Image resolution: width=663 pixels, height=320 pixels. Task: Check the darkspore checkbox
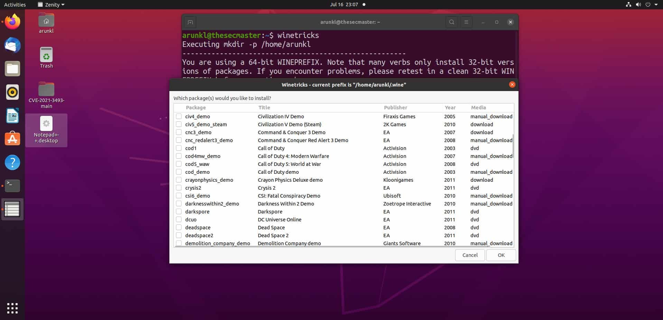click(x=179, y=211)
